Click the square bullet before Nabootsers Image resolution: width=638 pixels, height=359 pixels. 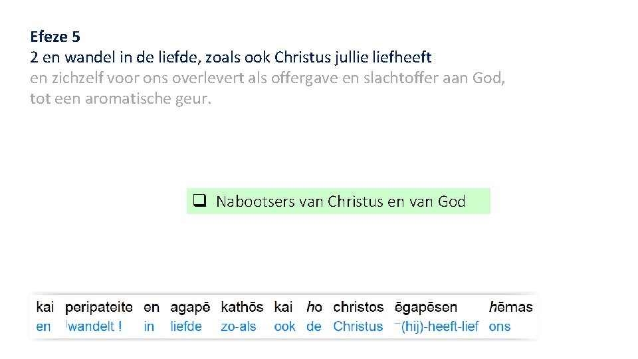click(x=198, y=201)
